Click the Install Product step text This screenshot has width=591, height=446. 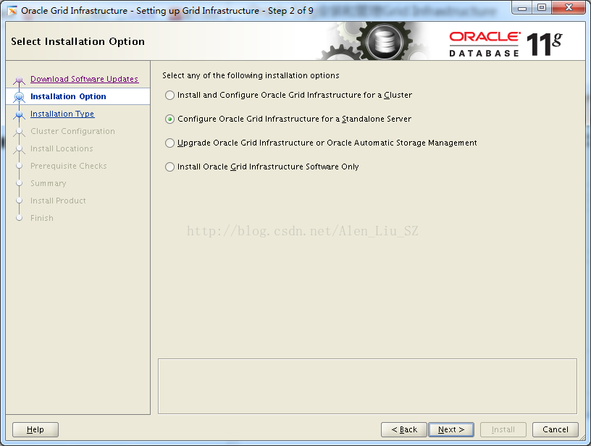(58, 201)
